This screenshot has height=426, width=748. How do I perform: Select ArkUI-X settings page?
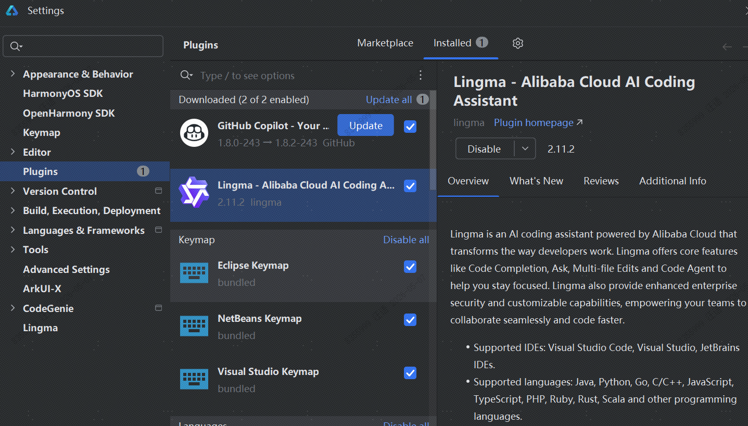(x=42, y=289)
